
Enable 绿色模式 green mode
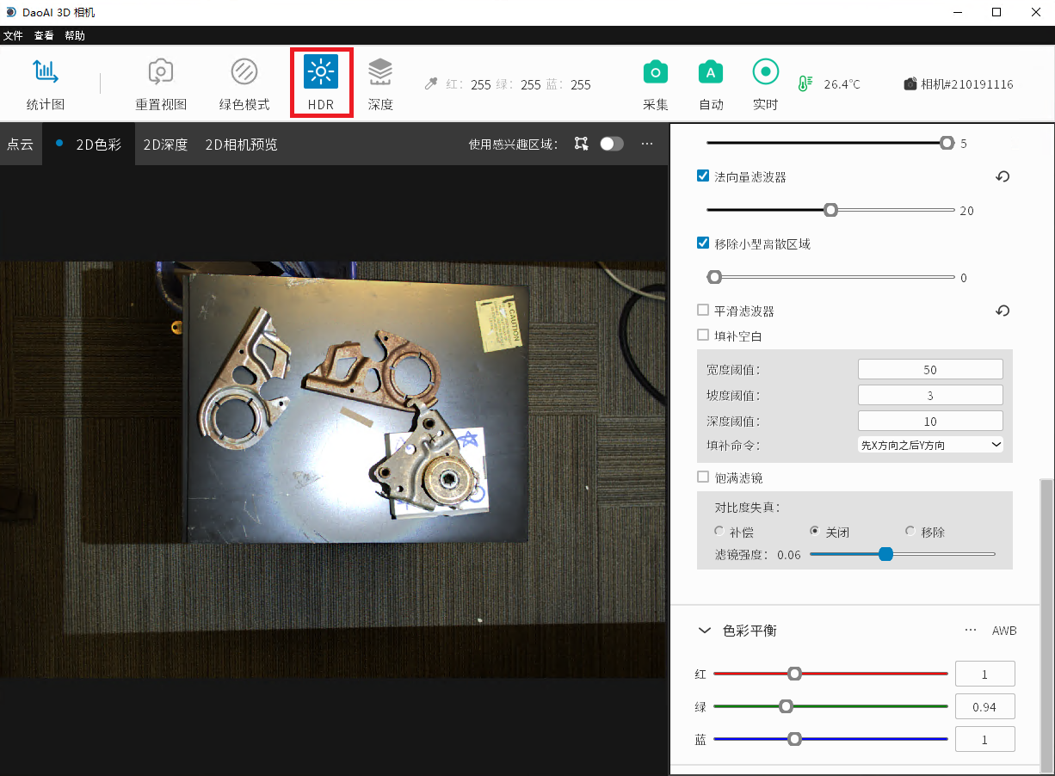pyautogui.click(x=244, y=72)
